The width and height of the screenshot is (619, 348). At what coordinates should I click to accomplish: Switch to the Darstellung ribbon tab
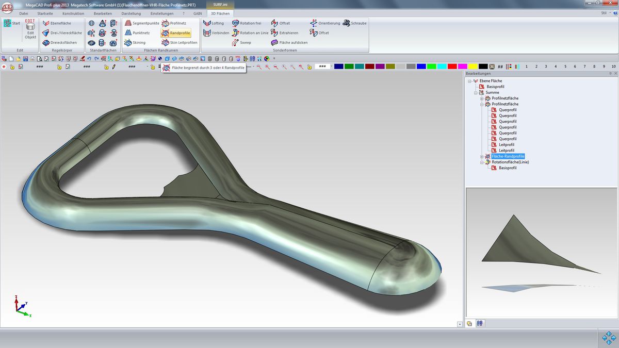point(131,13)
